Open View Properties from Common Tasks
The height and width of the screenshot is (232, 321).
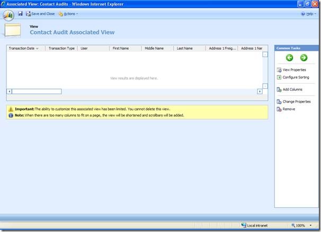293,69
